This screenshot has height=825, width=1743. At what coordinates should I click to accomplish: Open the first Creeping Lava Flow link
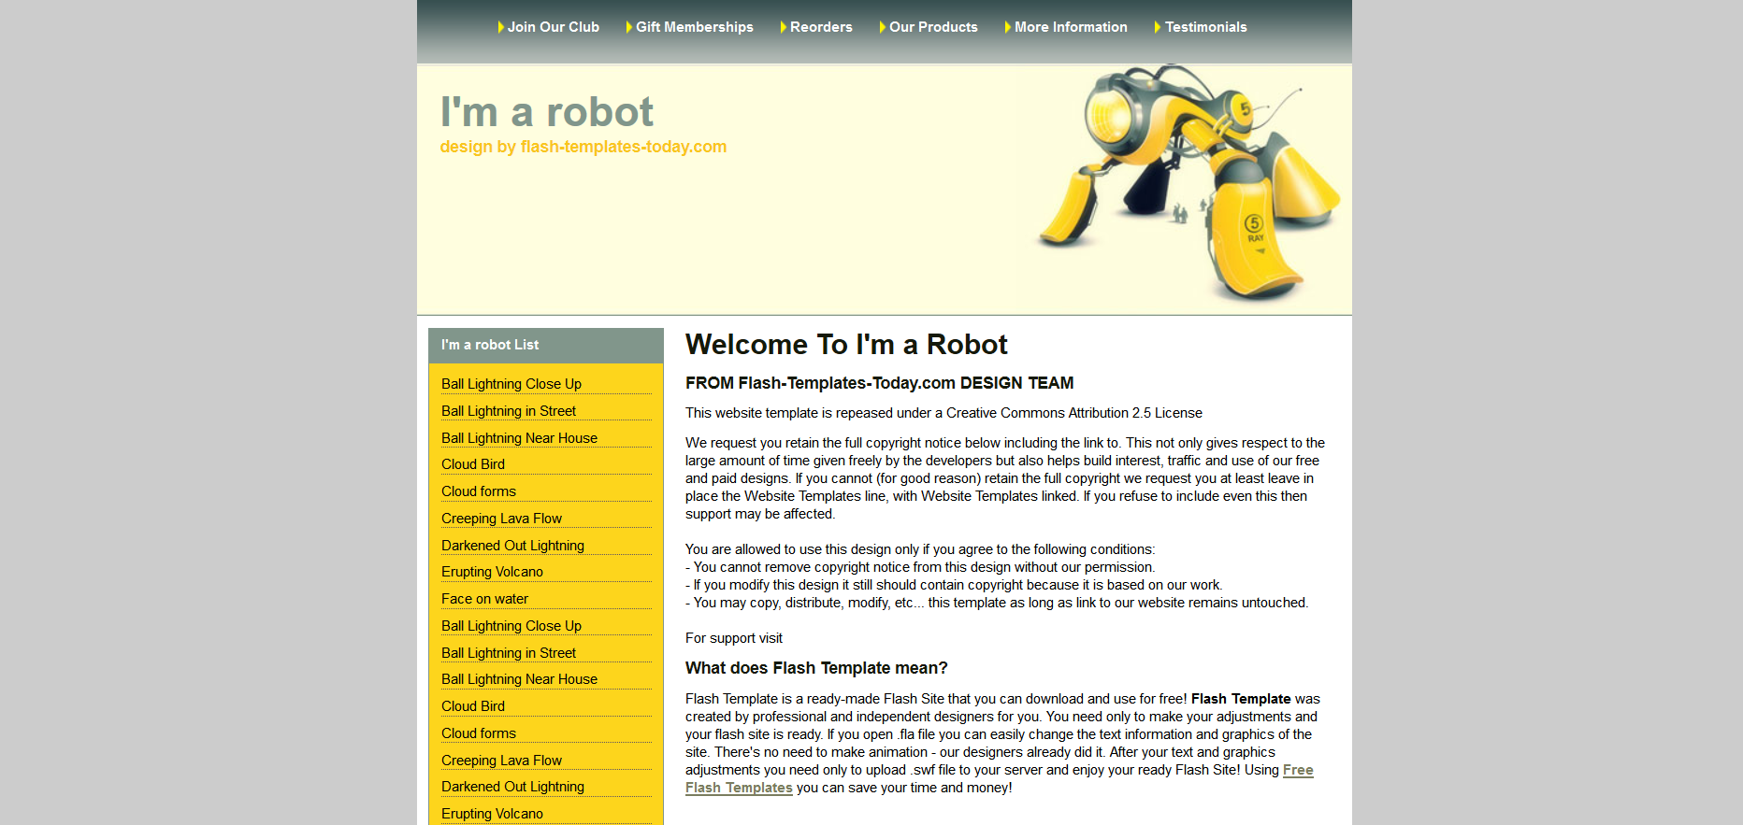(x=501, y=519)
